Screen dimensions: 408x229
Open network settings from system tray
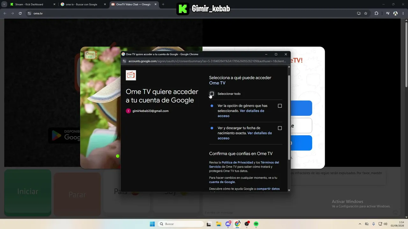coord(380,224)
